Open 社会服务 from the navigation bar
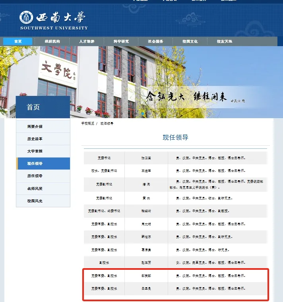This screenshot has height=302, width=283. coord(155,41)
